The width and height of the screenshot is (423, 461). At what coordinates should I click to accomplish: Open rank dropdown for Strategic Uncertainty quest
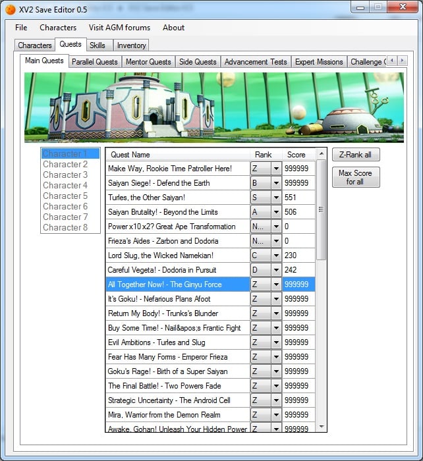(276, 400)
